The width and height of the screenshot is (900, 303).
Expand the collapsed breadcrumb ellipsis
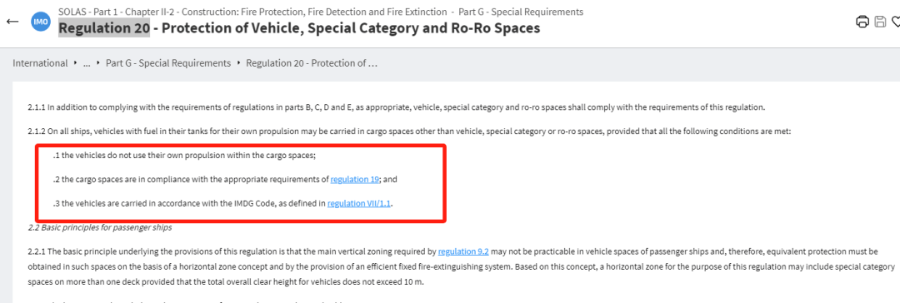(87, 64)
